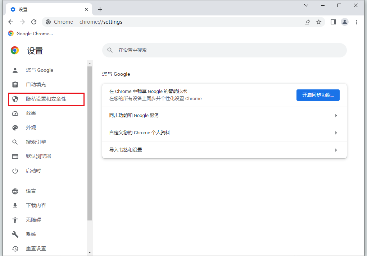Click sidebar scrollbar down arrow
367x256 pixels.
point(90,252)
